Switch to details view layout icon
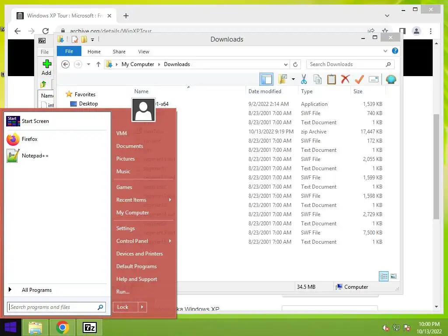The width and height of the screenshot is (448, 336). (x=383, y=276)
